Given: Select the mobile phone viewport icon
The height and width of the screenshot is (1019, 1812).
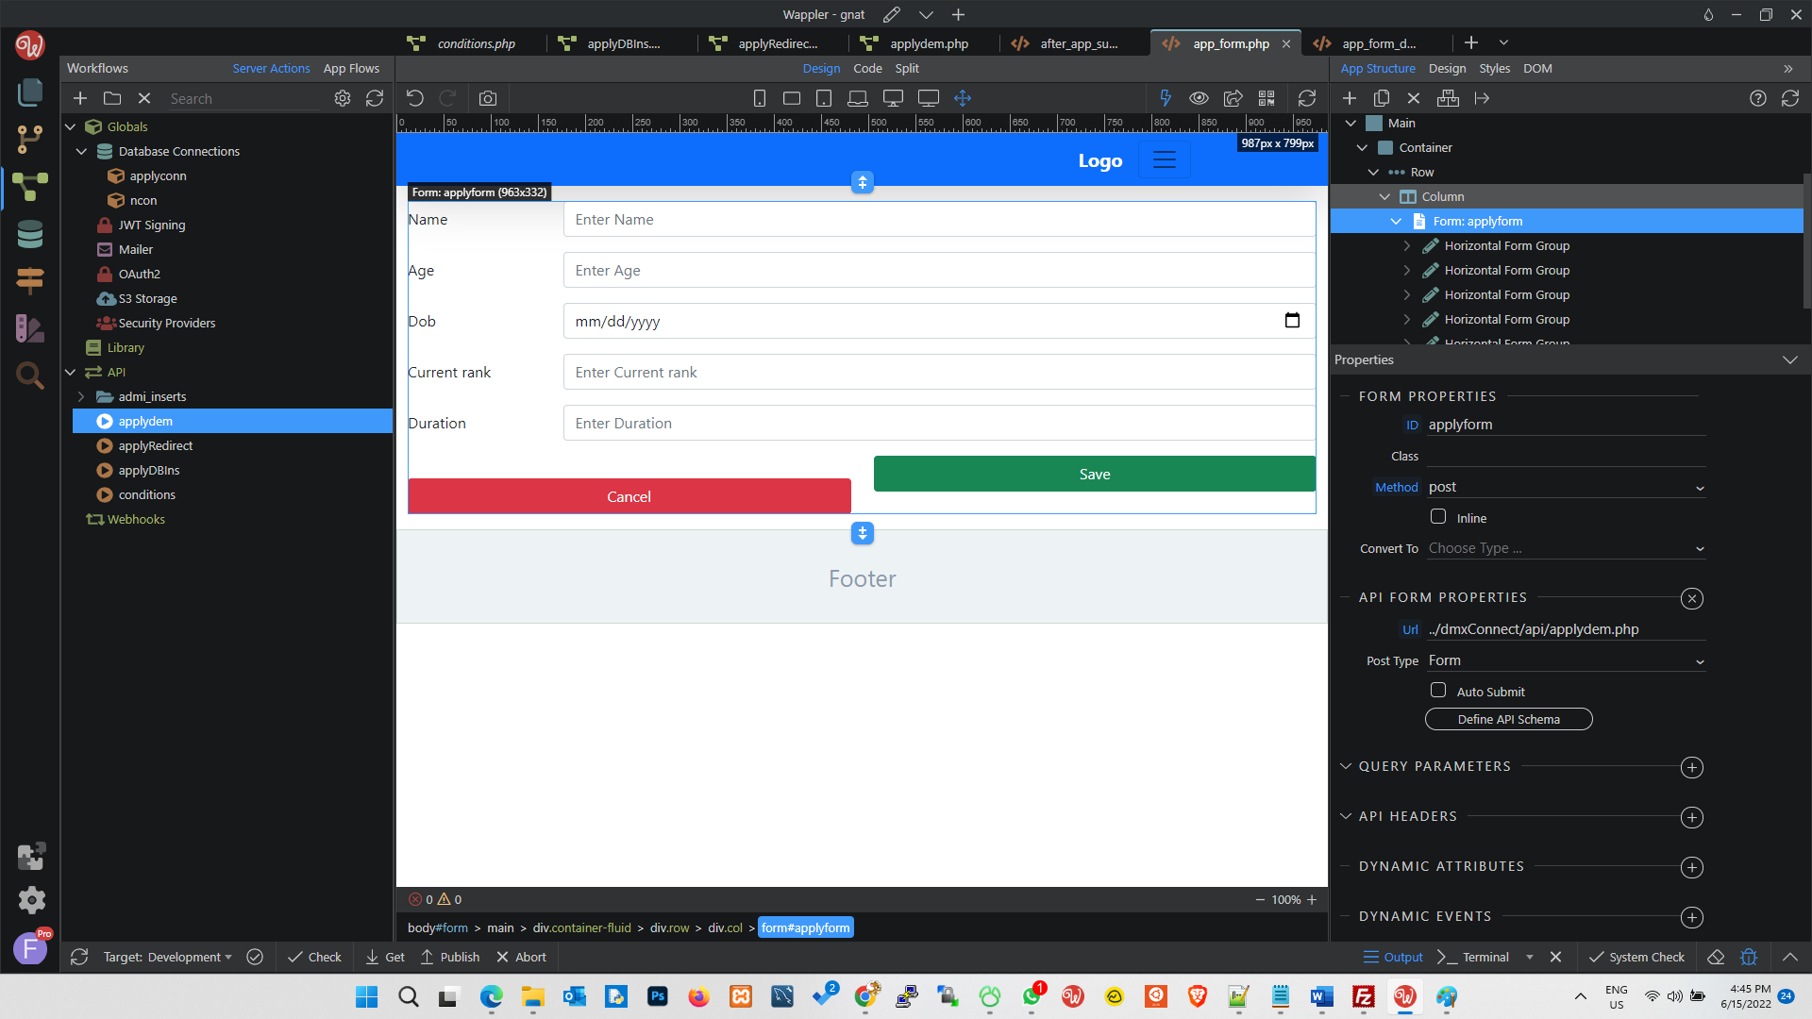Looking at the screenshot, I should tap(760, 98).
